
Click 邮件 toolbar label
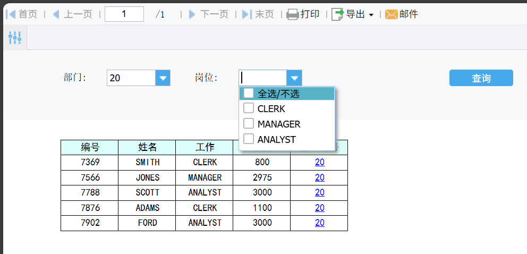pyautogui.click(x=409, y=14)
